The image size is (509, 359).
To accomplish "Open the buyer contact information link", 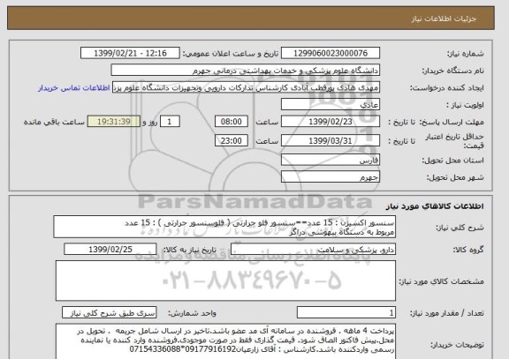I will coord(73,88).
